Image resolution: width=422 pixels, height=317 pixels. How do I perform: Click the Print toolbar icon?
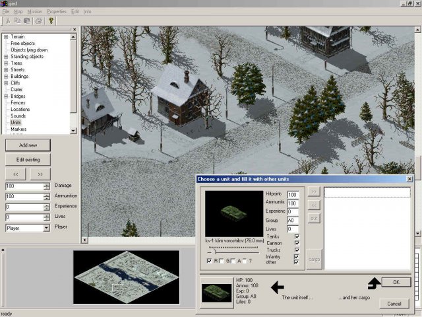pos(39,20)
